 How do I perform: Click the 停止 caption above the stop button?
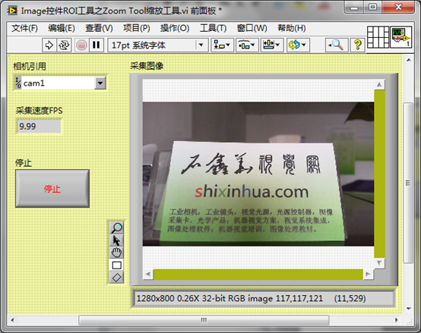point(24,162)
